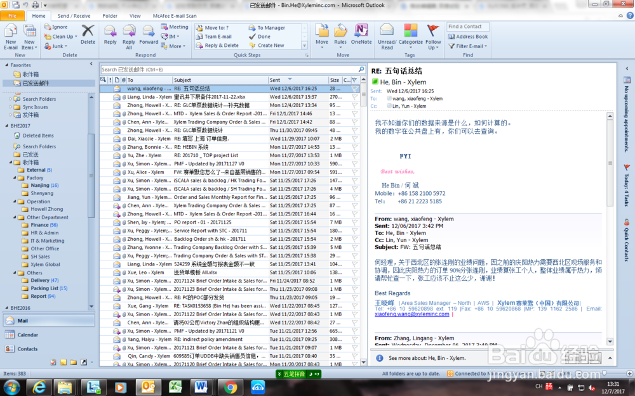
Task: Open the Categorize color menu
Action: click(410, 36)
